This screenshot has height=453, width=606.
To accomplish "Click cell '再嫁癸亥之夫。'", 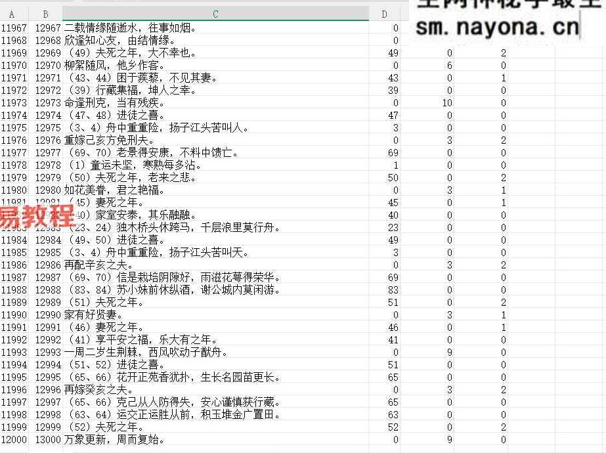I will pos(215,389).
